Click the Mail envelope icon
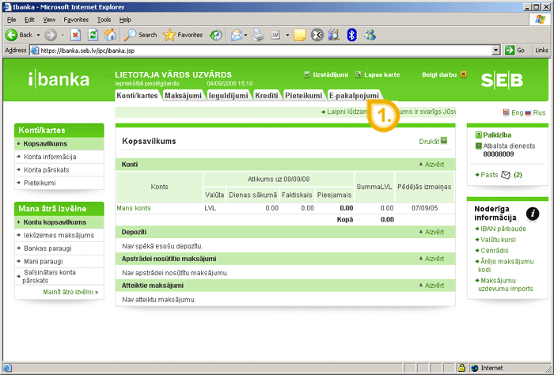 pos(237,35)
